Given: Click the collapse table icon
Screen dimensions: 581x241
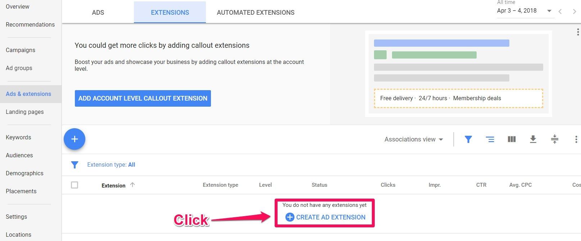Looking at the screenshot, I should [555, 139].
